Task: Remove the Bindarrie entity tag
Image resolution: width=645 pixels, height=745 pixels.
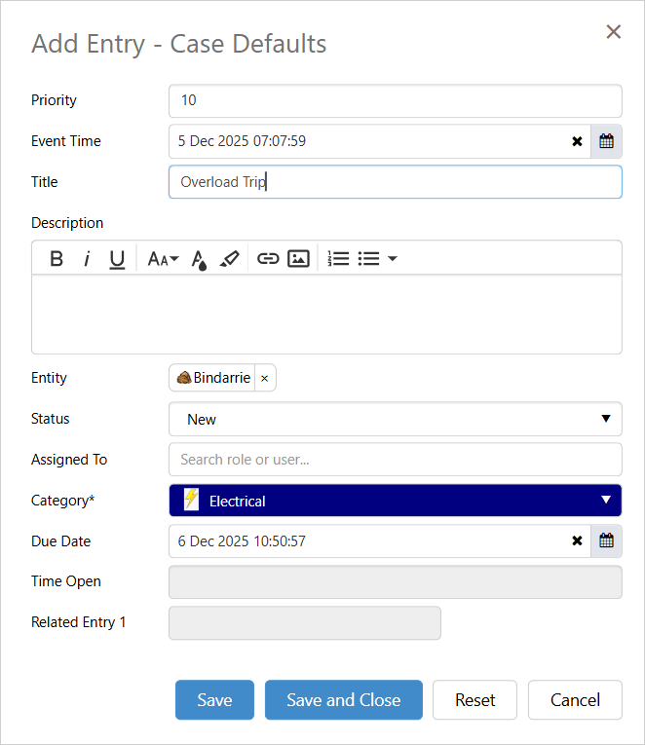Action: pos(264,378)
